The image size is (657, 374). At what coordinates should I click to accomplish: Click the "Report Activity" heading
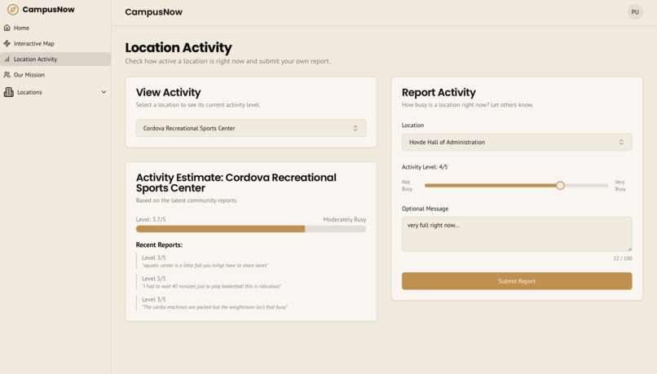439,92
